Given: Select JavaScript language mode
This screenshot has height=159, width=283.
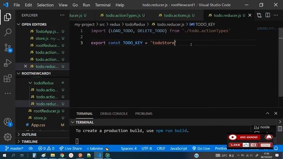Looking at the screenshot, I should pos(179,148).
